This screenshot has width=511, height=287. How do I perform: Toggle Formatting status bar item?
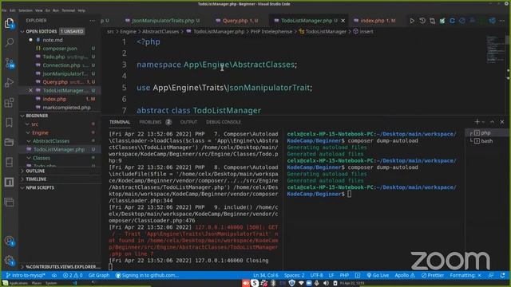[x=465, y=275]
